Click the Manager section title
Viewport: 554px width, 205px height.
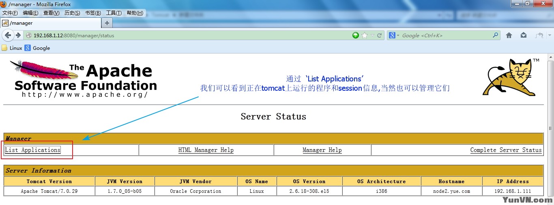pyautogui.click(x=18, y=139)
